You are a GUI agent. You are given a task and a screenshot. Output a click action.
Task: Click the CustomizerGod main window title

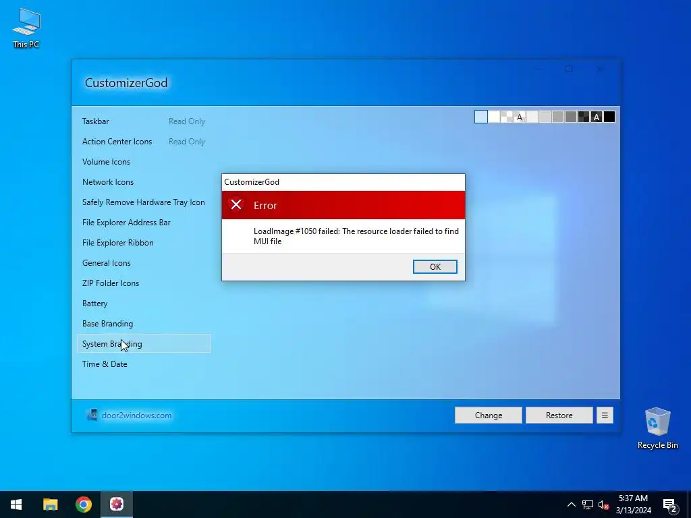point(126,83)
